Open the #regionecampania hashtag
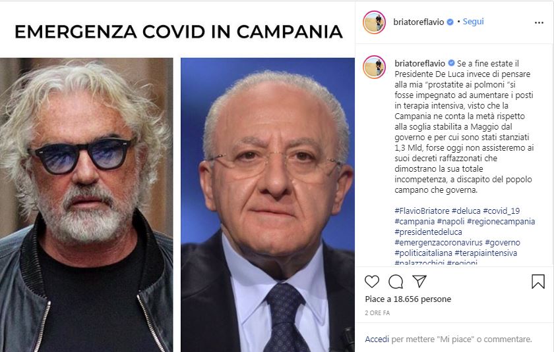This screenshot has width=554, height=352. pyautogui.click(x=501, y=221)
